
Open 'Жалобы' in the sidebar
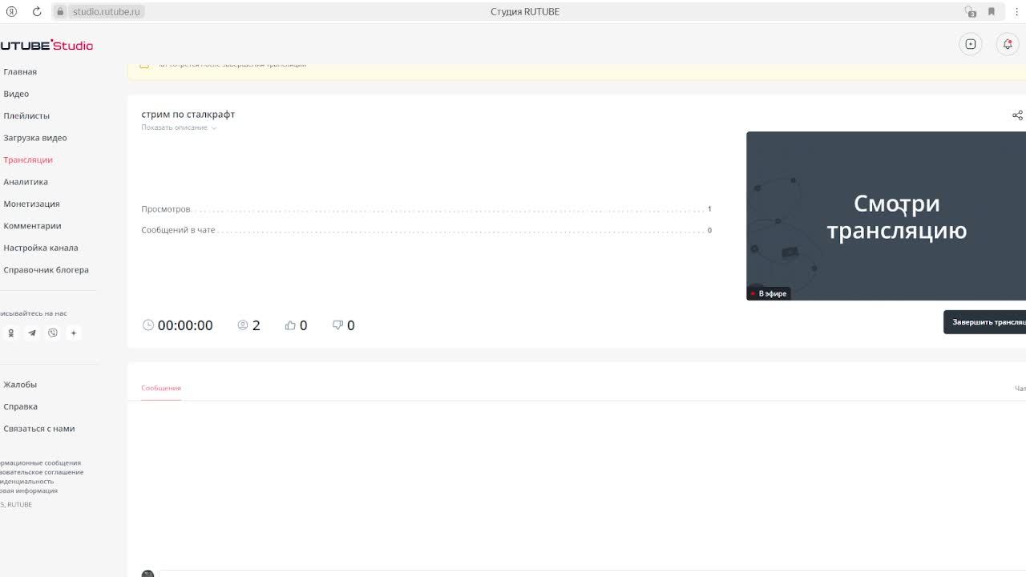[20, 385]
